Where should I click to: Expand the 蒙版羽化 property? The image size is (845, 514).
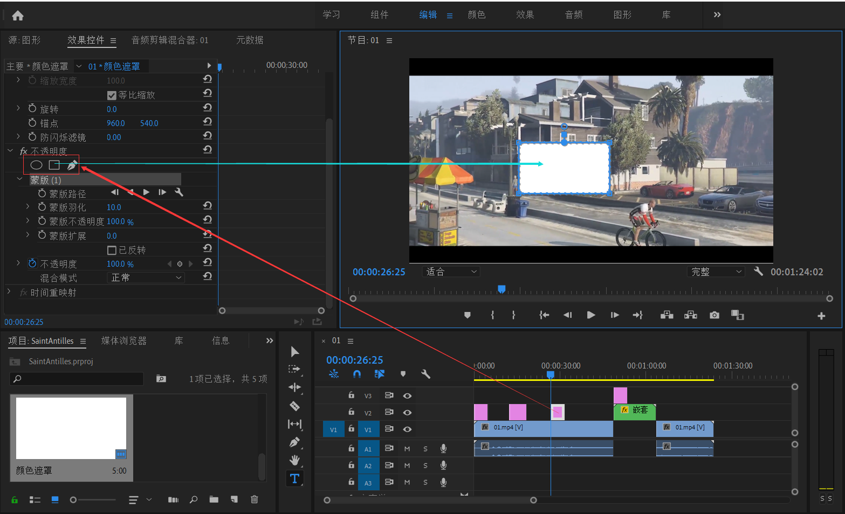(x=28, y=207)
